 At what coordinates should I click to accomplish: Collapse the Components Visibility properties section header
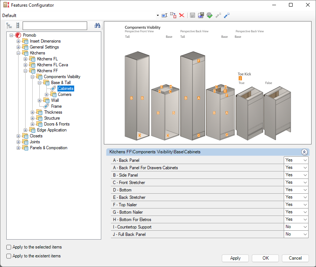pyautogui.click(x=304, y=152)
